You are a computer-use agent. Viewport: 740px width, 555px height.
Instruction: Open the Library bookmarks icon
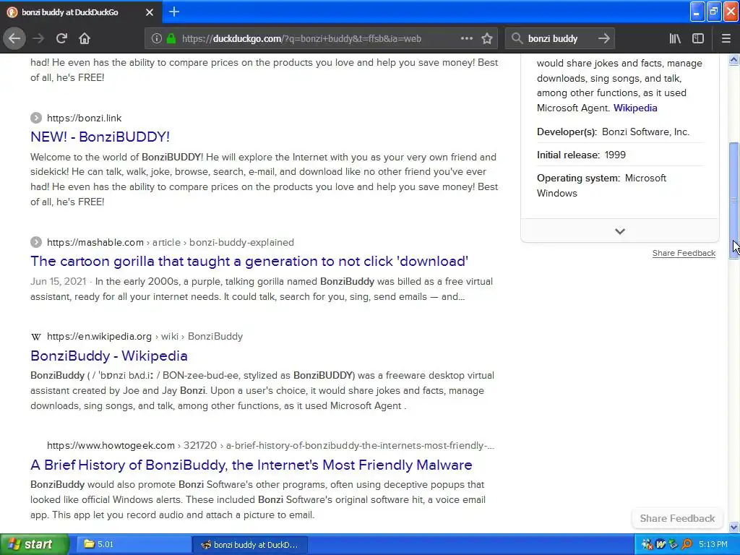click(675, 38)
